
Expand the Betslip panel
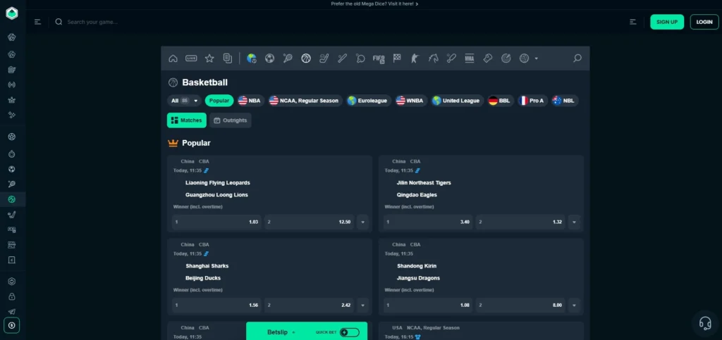[281, 332]
